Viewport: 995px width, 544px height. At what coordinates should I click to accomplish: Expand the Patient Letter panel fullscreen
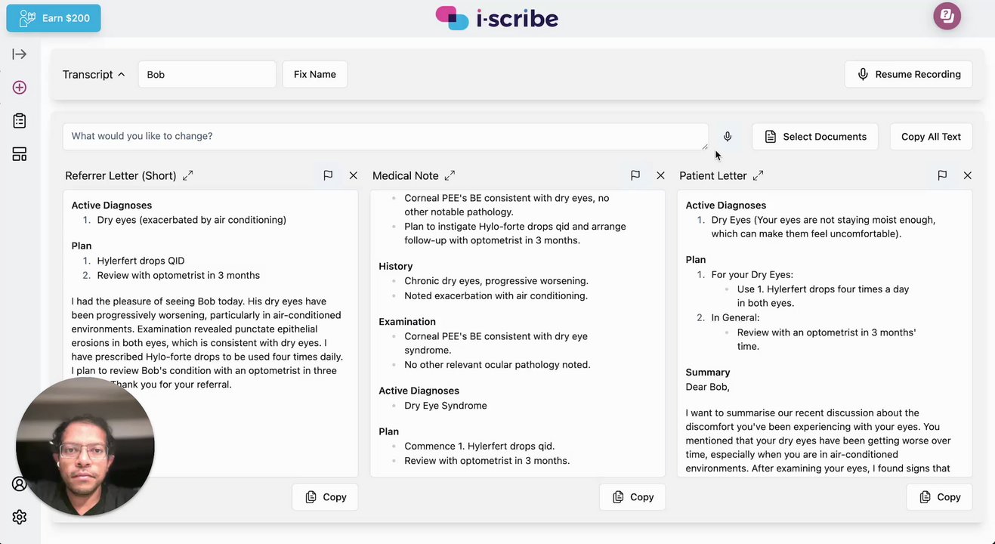click(758, 175)
